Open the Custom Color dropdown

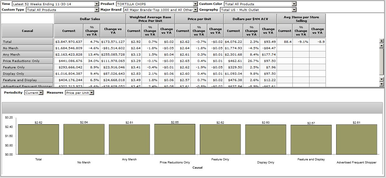pyautogui.click(x=294, y=4)
